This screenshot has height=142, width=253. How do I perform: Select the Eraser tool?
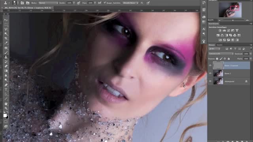pyautogui.click(x=6, y=66)
